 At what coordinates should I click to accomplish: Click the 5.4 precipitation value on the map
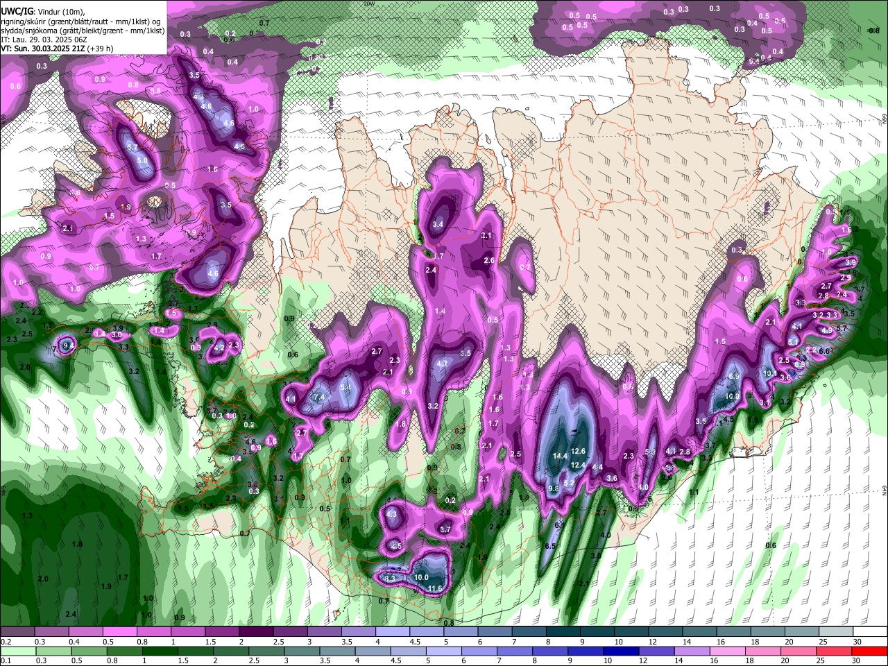pos(345,387)
